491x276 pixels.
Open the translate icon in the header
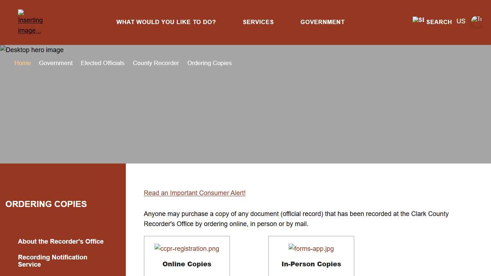[476, 21]
